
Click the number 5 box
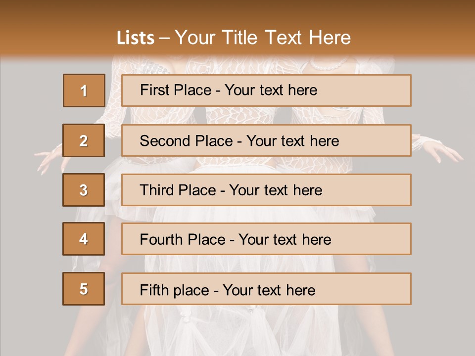point(84,289)
